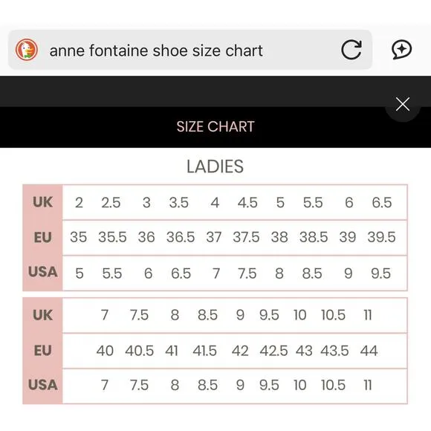The height and width of the screenshot is (431, 431).
Task: Click the UK label in second table
Action: coord(42,315)
